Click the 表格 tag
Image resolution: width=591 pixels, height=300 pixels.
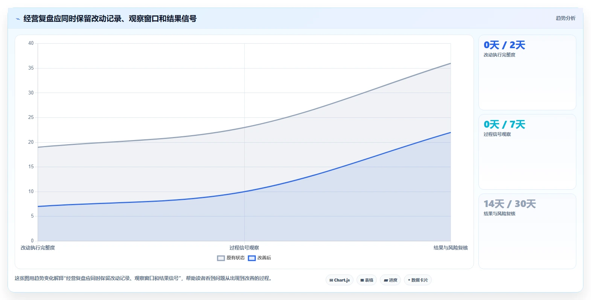[x=367, y=280]
